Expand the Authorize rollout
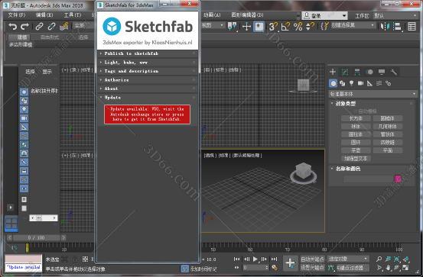The height and width of the screenshot is (277, 423). click(148, 80)
